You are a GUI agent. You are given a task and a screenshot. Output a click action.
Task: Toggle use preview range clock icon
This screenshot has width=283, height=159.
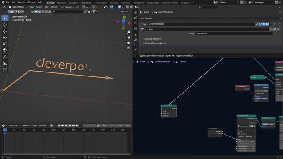pyautogui.click(x=98, y=125)
